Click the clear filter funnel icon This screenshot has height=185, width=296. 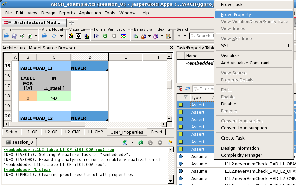(180, 89)
